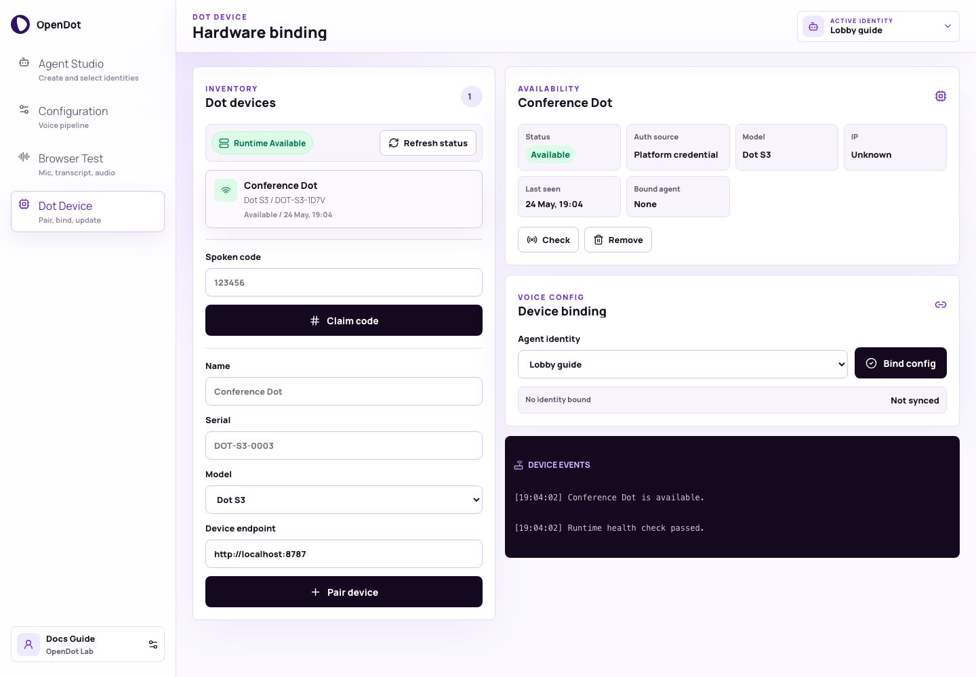Click the Platform credential auth source value
The image size is (976, 677).
(676, 154)
